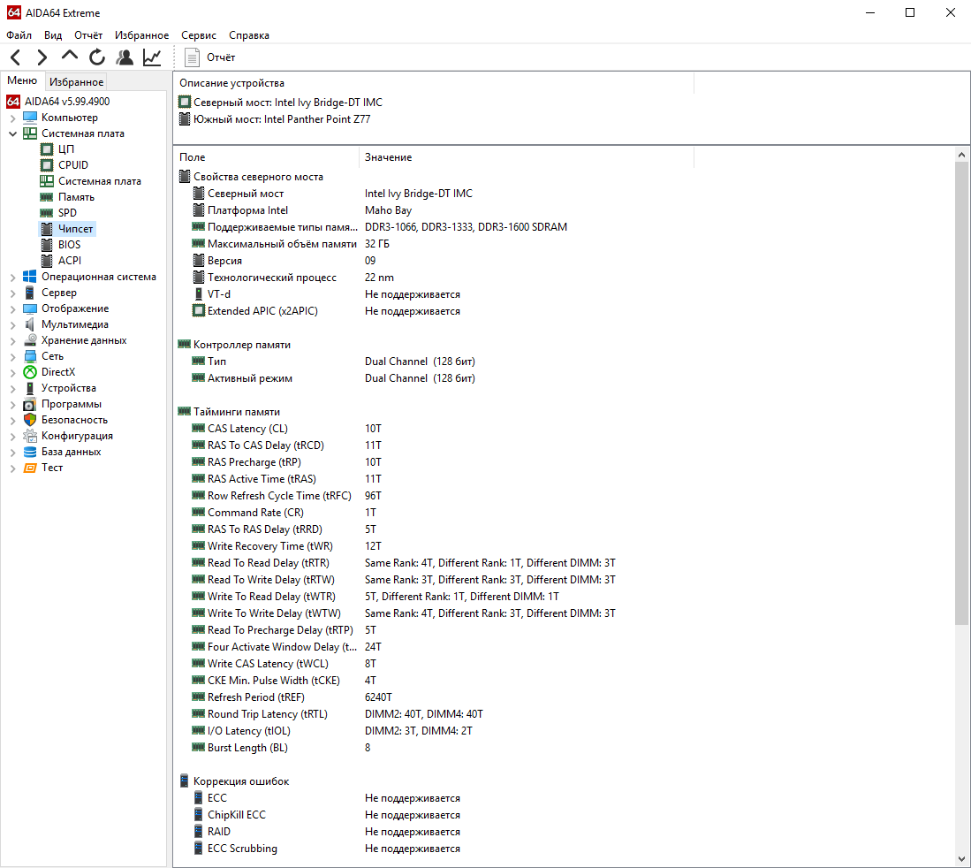
Task: Click the Компьютер monitor icon
Action: click(30, 117)
